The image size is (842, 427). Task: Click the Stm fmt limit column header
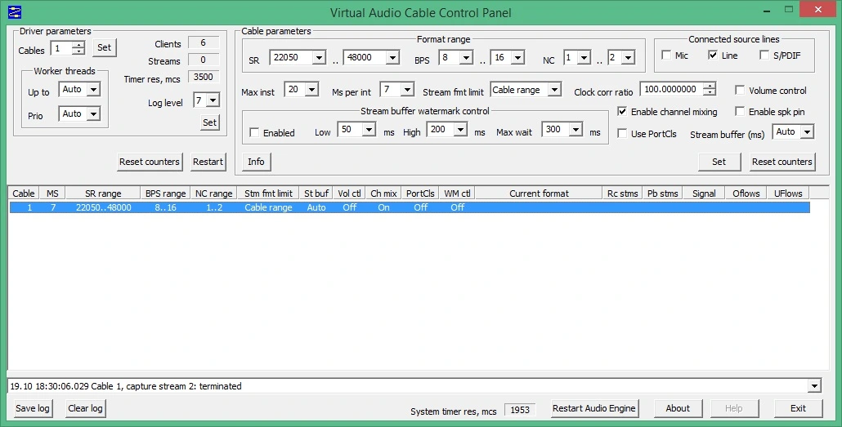click(x=268, y=193)
